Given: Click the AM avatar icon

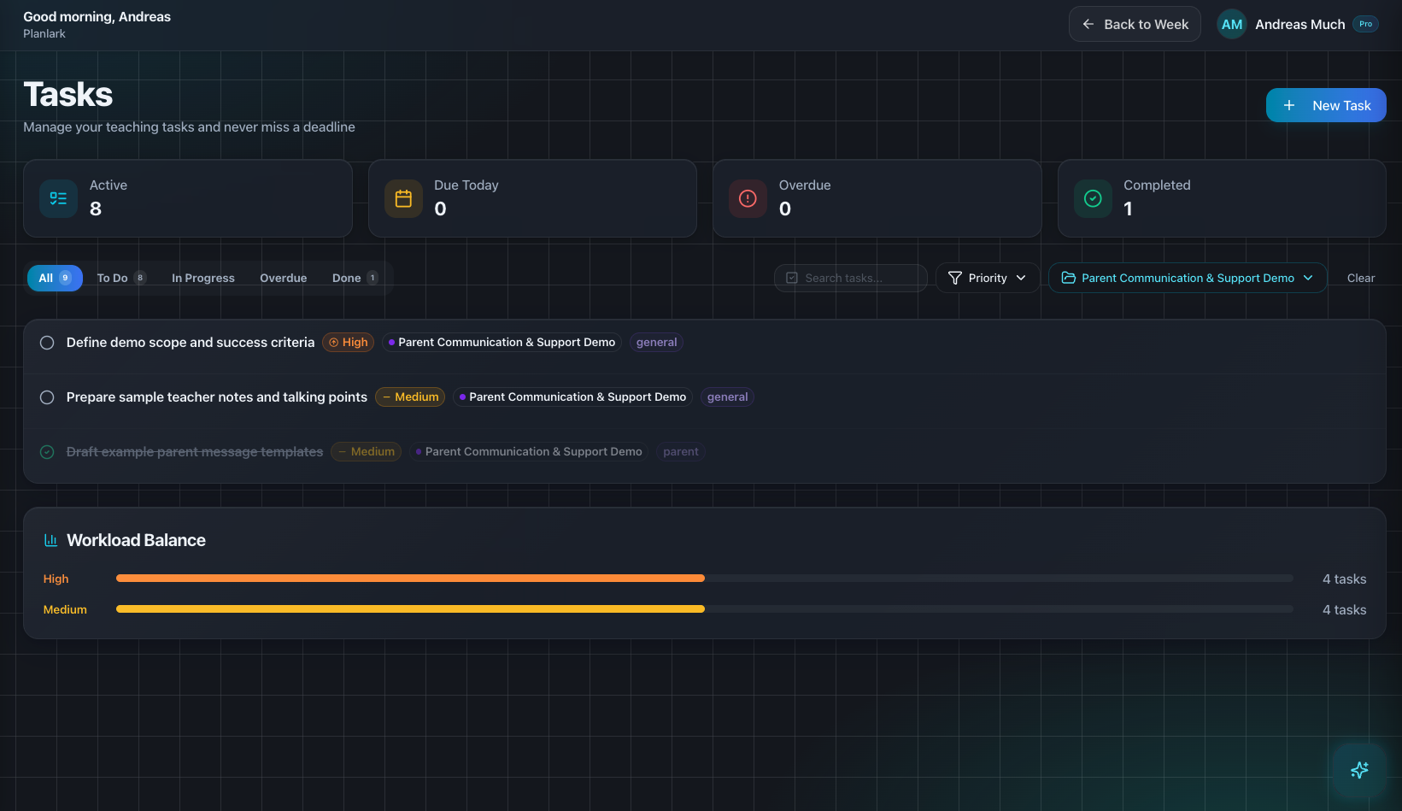Looking at the screenshot, I should pyautogui.click(x=1231, y=24).
